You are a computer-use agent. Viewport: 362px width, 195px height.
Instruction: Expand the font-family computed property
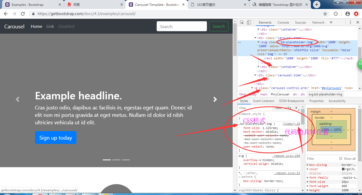308,178
